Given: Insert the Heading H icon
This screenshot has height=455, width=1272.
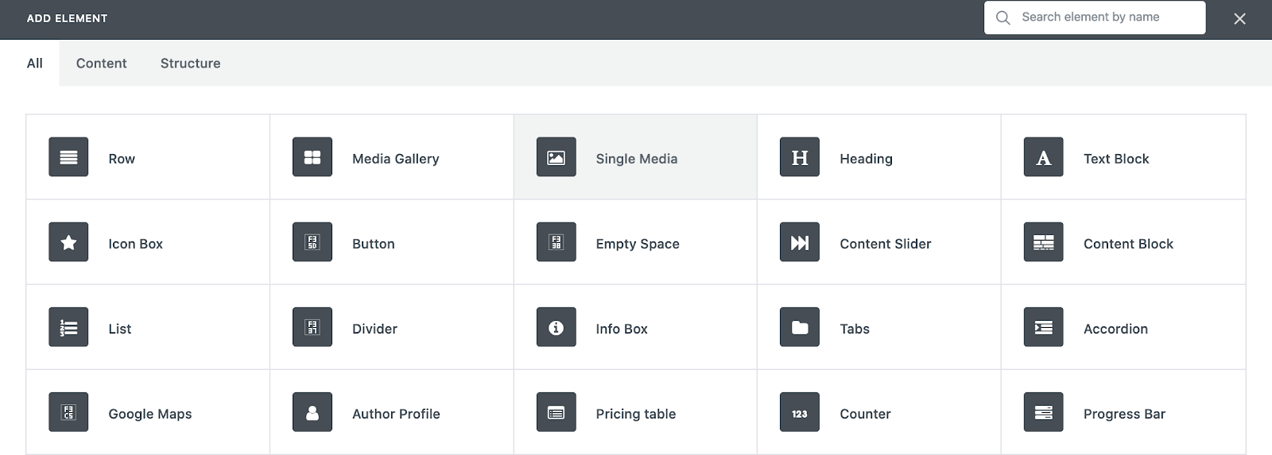Looking at the screenshot, I should [800, 157].
